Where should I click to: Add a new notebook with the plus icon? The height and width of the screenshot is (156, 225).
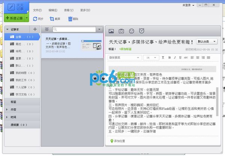(35, 29)
